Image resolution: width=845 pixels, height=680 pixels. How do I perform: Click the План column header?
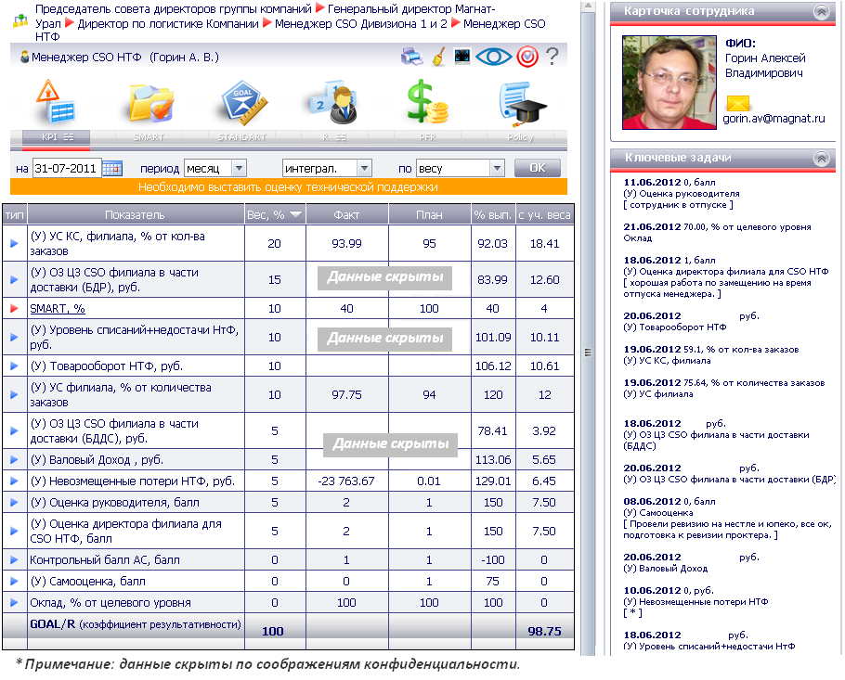click(x=430, y=215)
